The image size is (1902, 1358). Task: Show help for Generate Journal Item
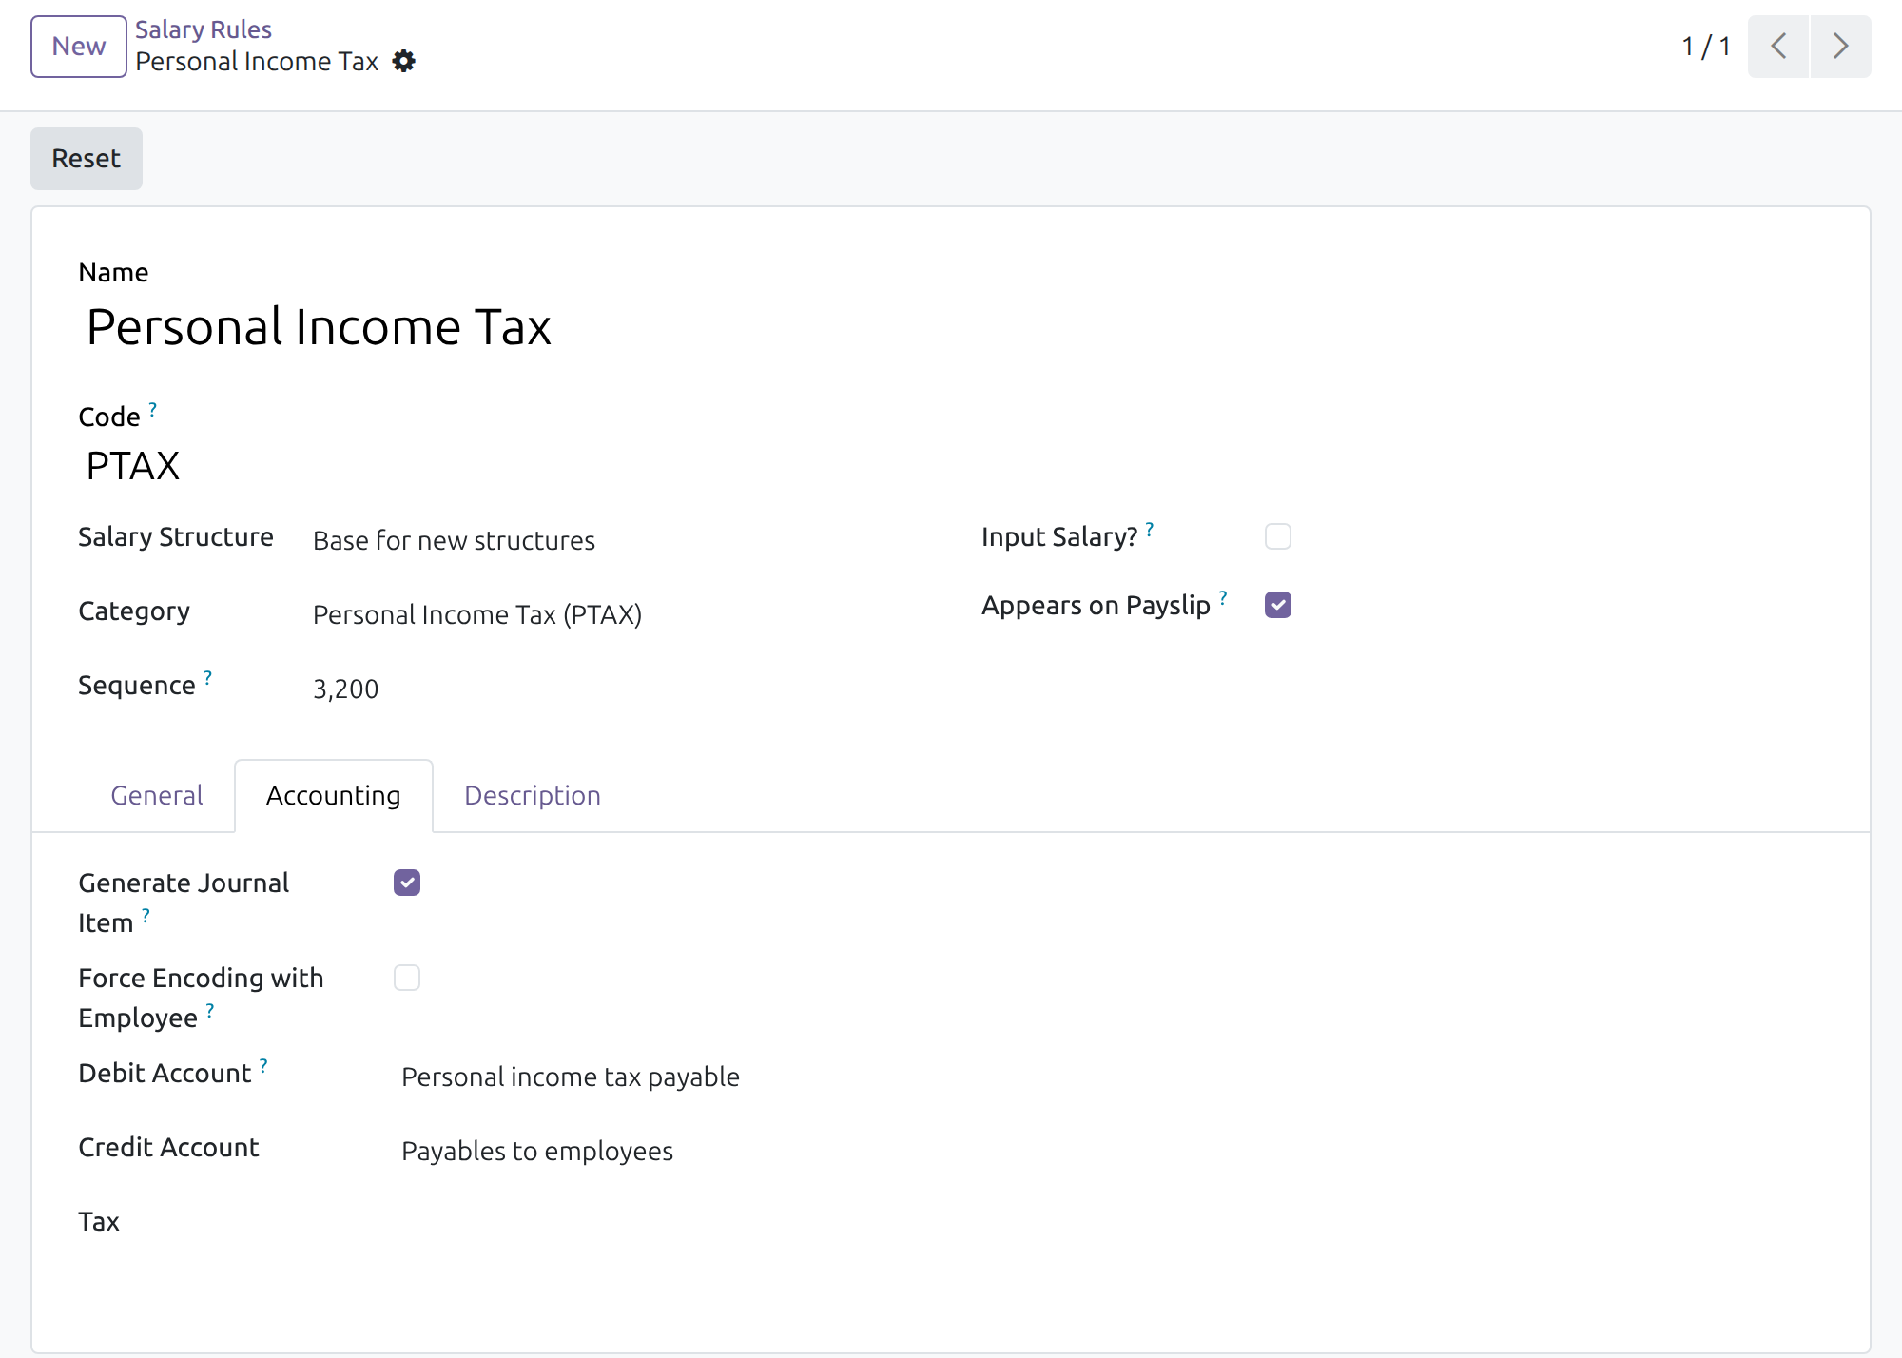pyautogui.click(x=146, y=915)
